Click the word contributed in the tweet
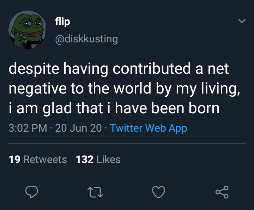254x210 pixels. pyautogui.click(x=152, y=68)
